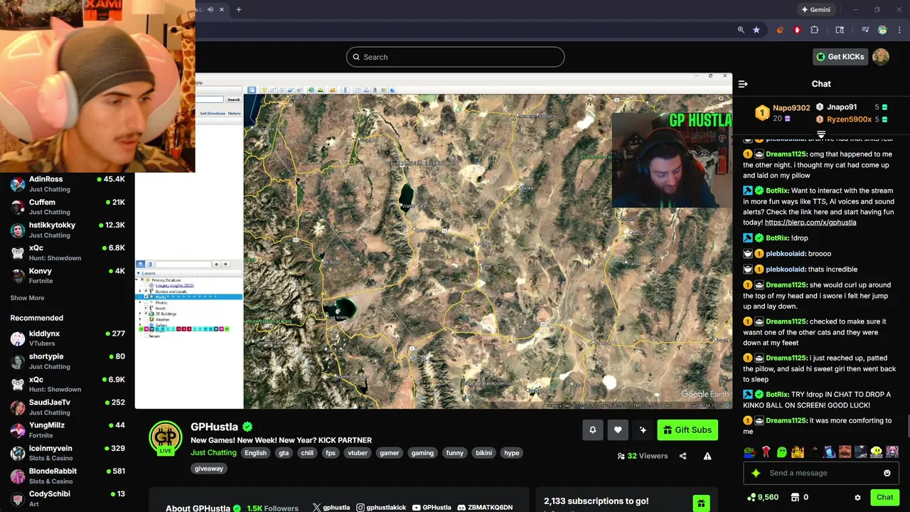This screenshot has width=910, height=512.
Task: Collapse the Layers panel in Google Earth
Action: (139, 273)
